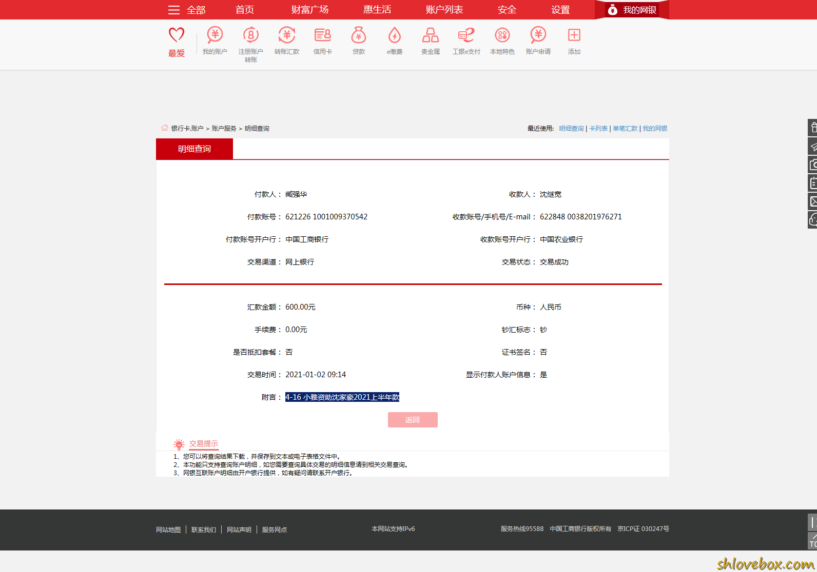Select the 明细查询 red tab
The height and width of the screenshot is (572, 817).
point(194,149)
